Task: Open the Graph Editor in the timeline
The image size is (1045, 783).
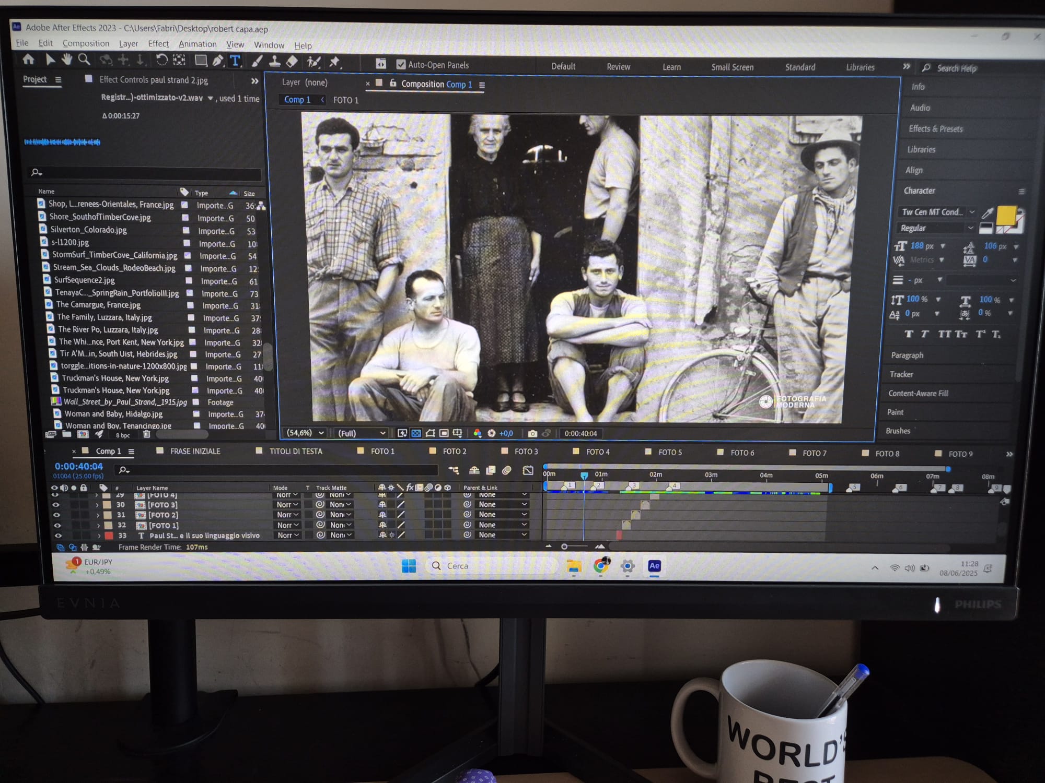Action: pyautogui.click(x=528, y=470)
